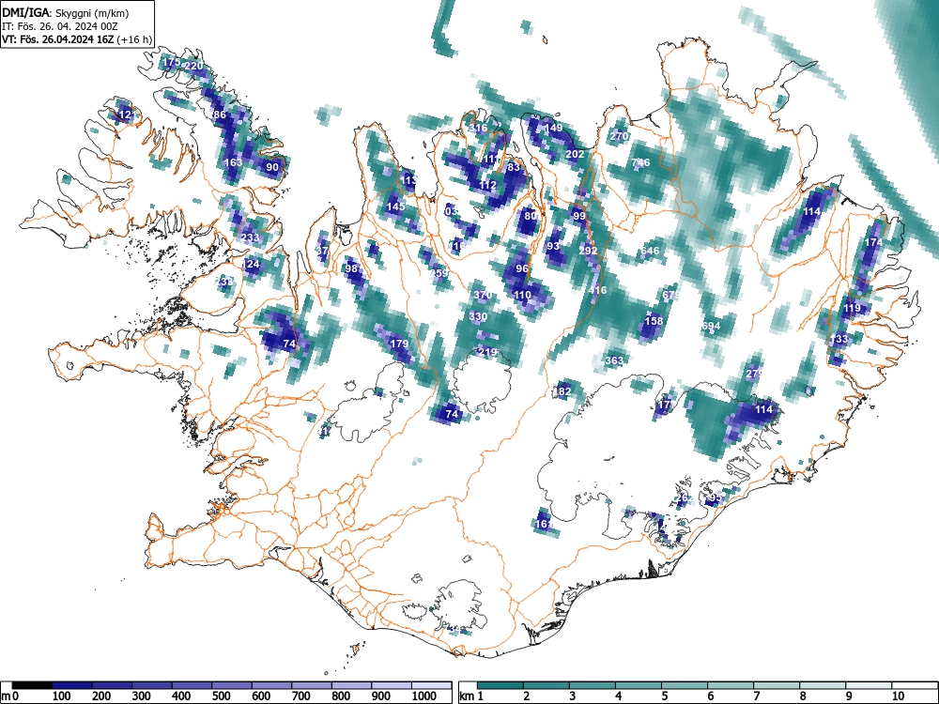
Task: Click the visibility value '99' on map
Action: point(578,216)
